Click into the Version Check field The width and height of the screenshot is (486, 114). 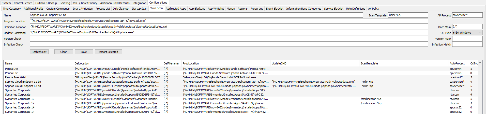(229, 38)
